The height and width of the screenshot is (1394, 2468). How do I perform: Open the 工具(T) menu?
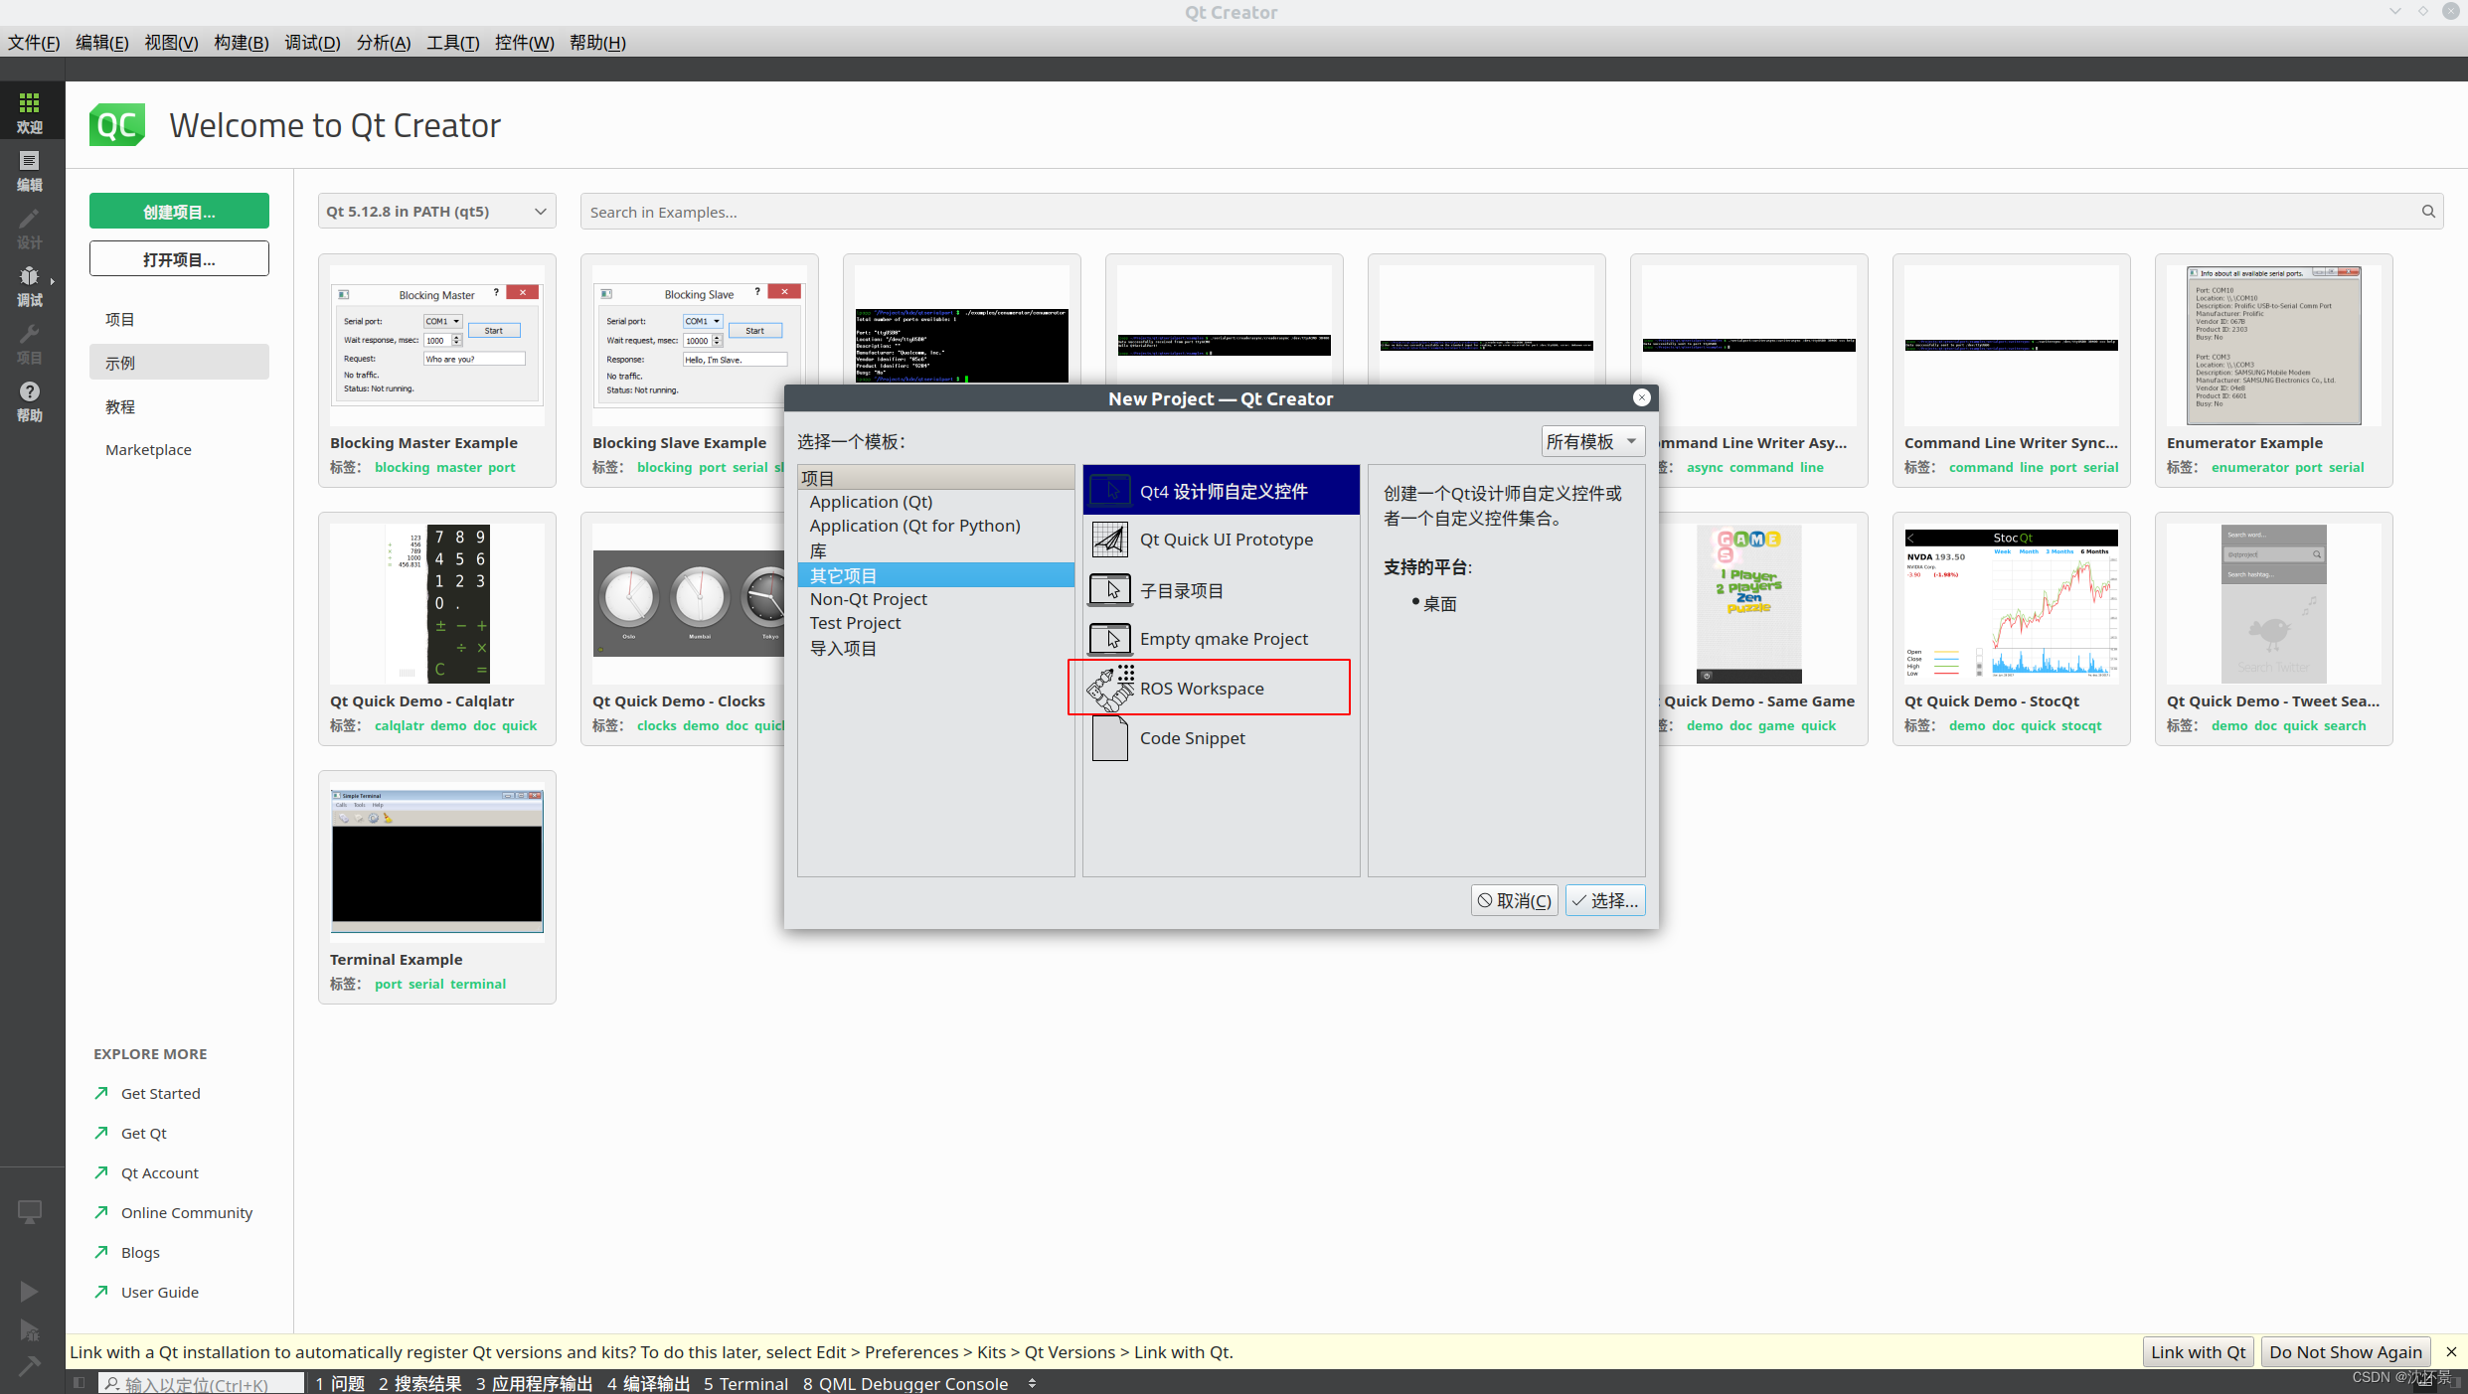(452, 43)
